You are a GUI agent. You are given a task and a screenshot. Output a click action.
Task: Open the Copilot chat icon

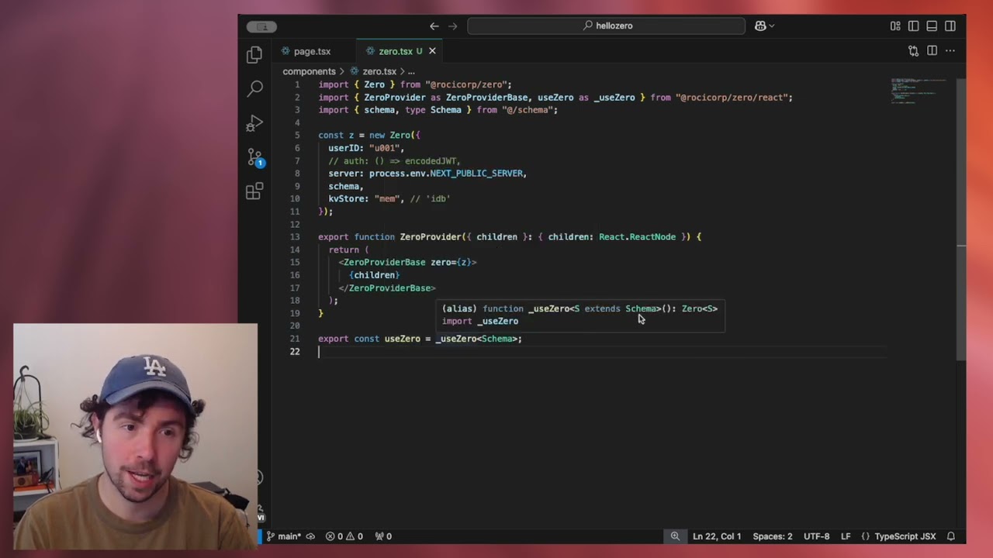pos(759,26)
